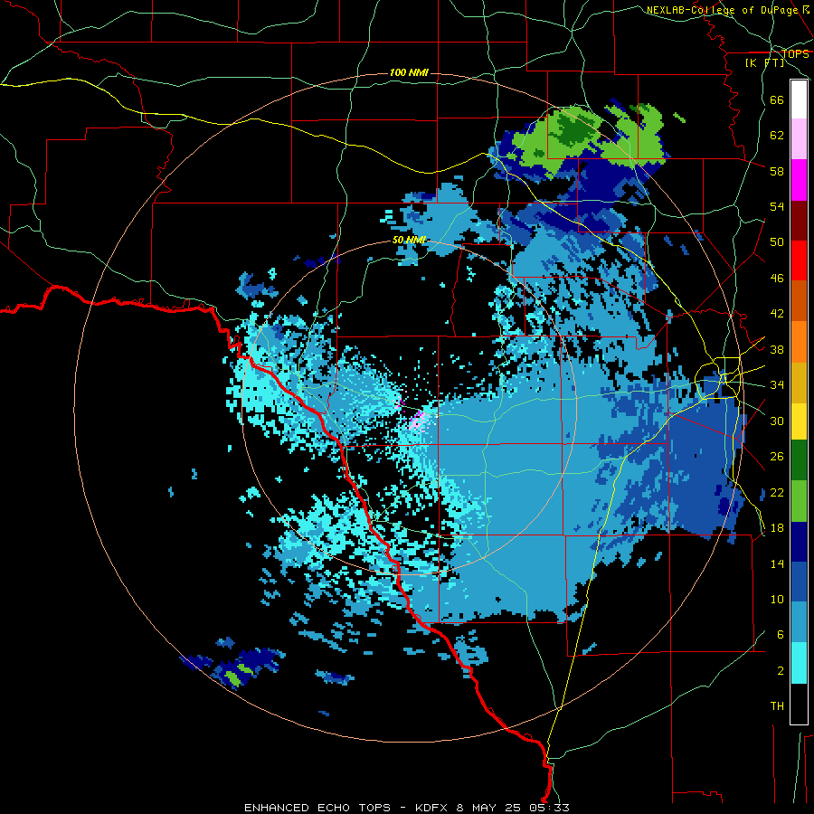Click the 2 scale label
The image size is (814, 814).
pos(780,671)
